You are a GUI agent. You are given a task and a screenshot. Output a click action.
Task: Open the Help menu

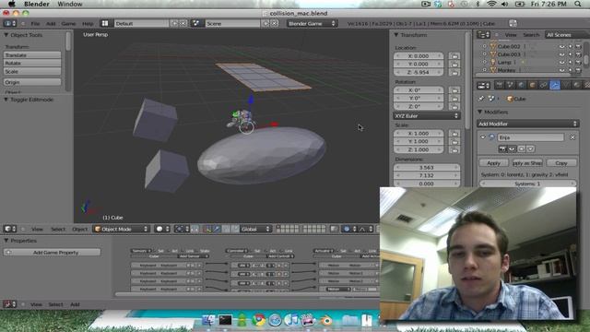tap(88, 23)
